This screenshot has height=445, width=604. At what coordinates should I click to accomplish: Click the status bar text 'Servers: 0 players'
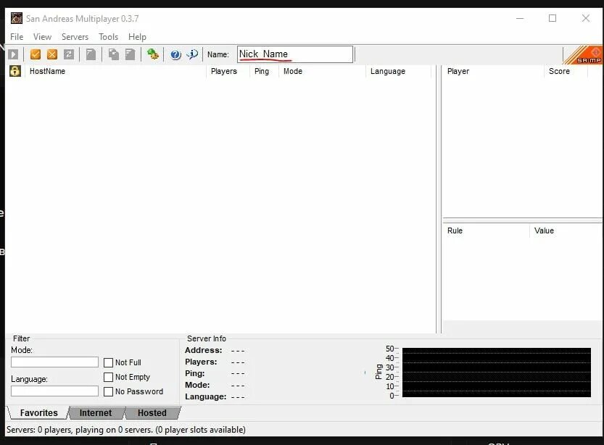pyautogui.click(x=40, y=430)
